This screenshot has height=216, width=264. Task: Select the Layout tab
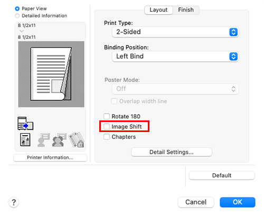[158, 10]
